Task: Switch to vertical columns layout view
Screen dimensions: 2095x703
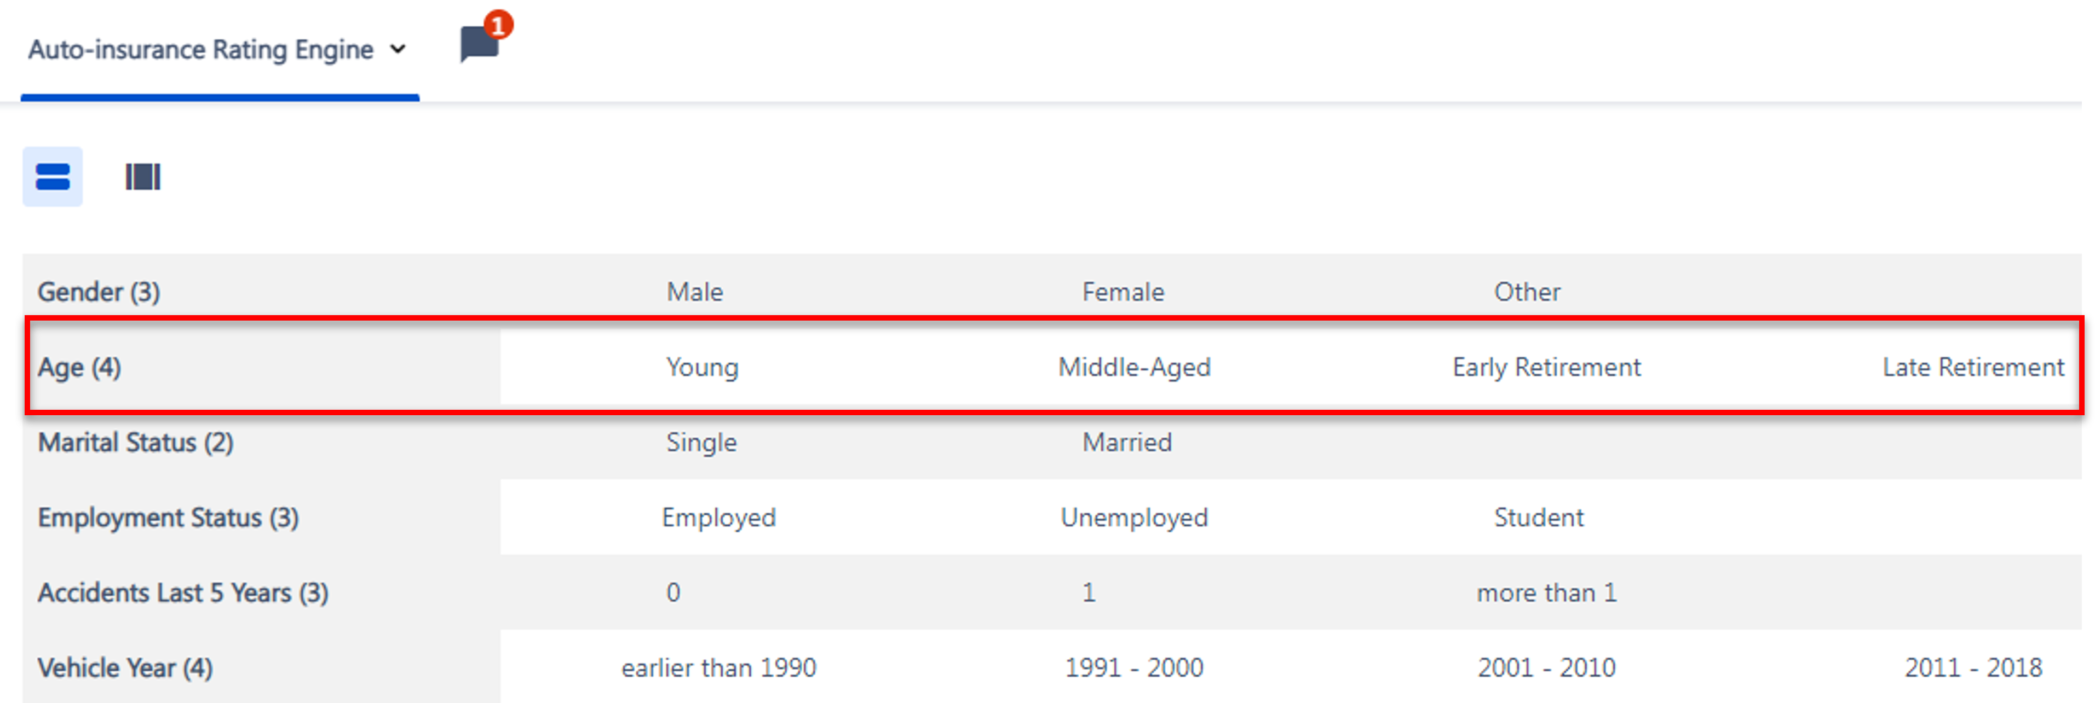Action: [x=142, y=176]
